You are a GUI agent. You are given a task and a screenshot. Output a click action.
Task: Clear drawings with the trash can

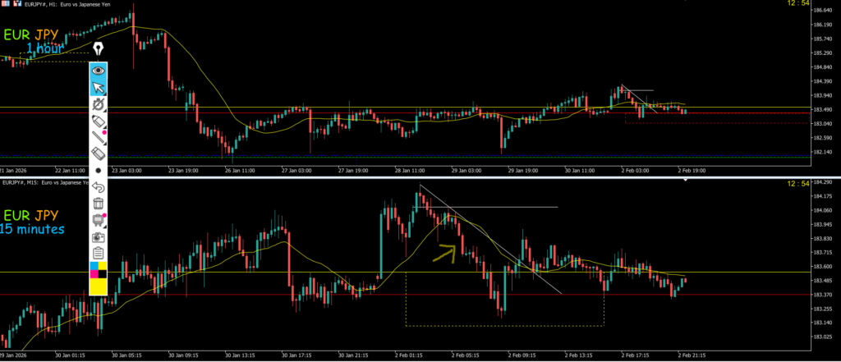coord(99,204)
